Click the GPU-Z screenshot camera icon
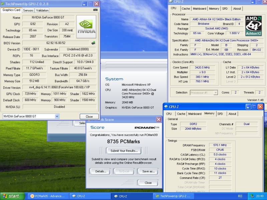Screen dimensions: 267x200 click(x=95, y=10)
